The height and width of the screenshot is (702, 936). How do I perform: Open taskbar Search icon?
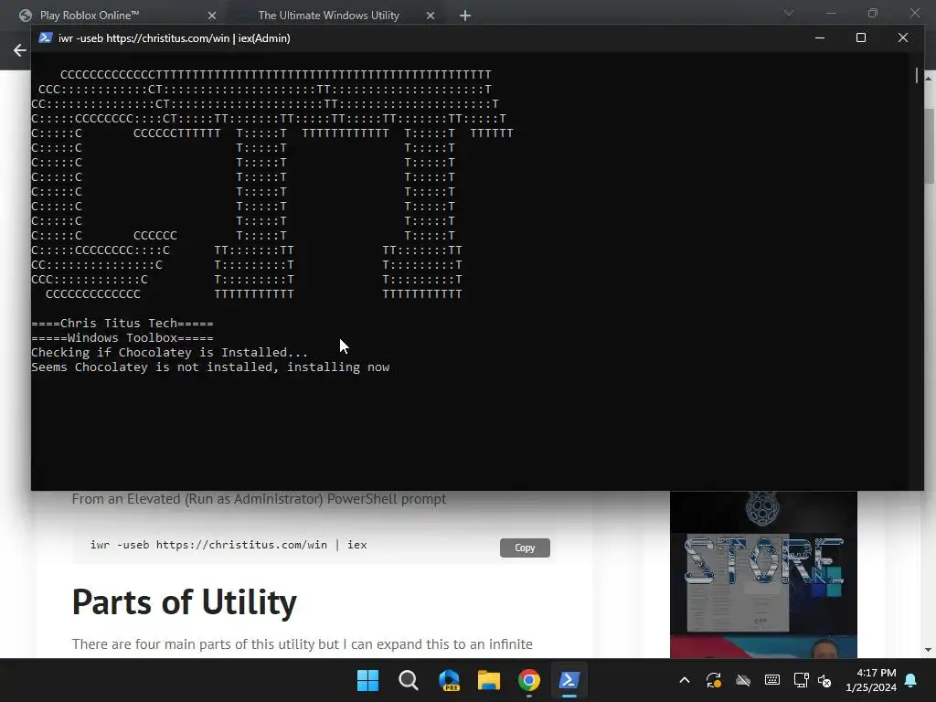click(x=409, y=680)
